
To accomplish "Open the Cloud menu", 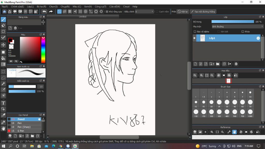I will [126, 6].
